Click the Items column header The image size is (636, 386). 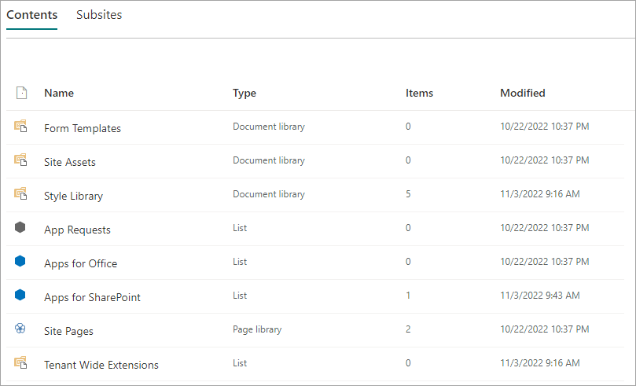coord(419,93)
